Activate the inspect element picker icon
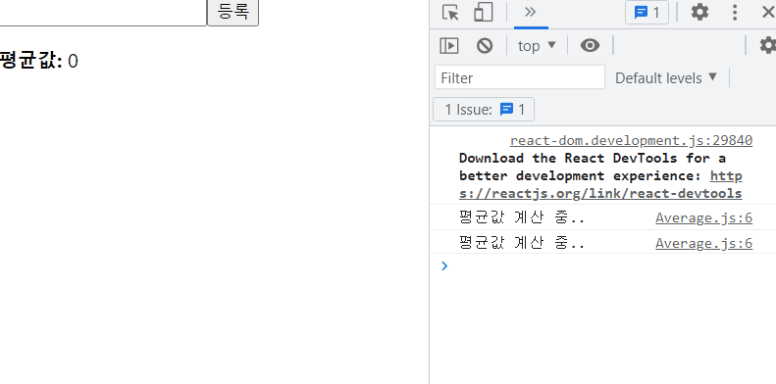Screen dimensions: 776x384 [x=450, y=13]
